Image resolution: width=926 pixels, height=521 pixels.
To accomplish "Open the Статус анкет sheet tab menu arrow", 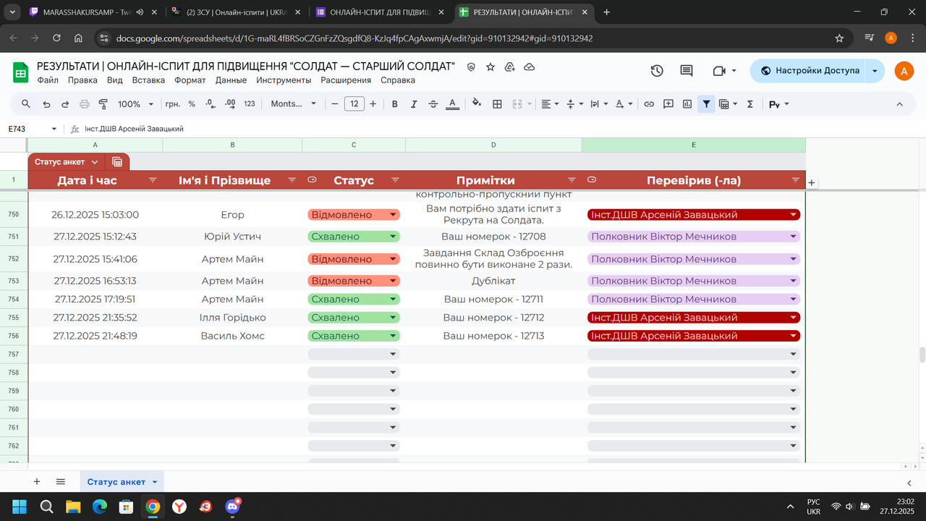I will 154,482.
